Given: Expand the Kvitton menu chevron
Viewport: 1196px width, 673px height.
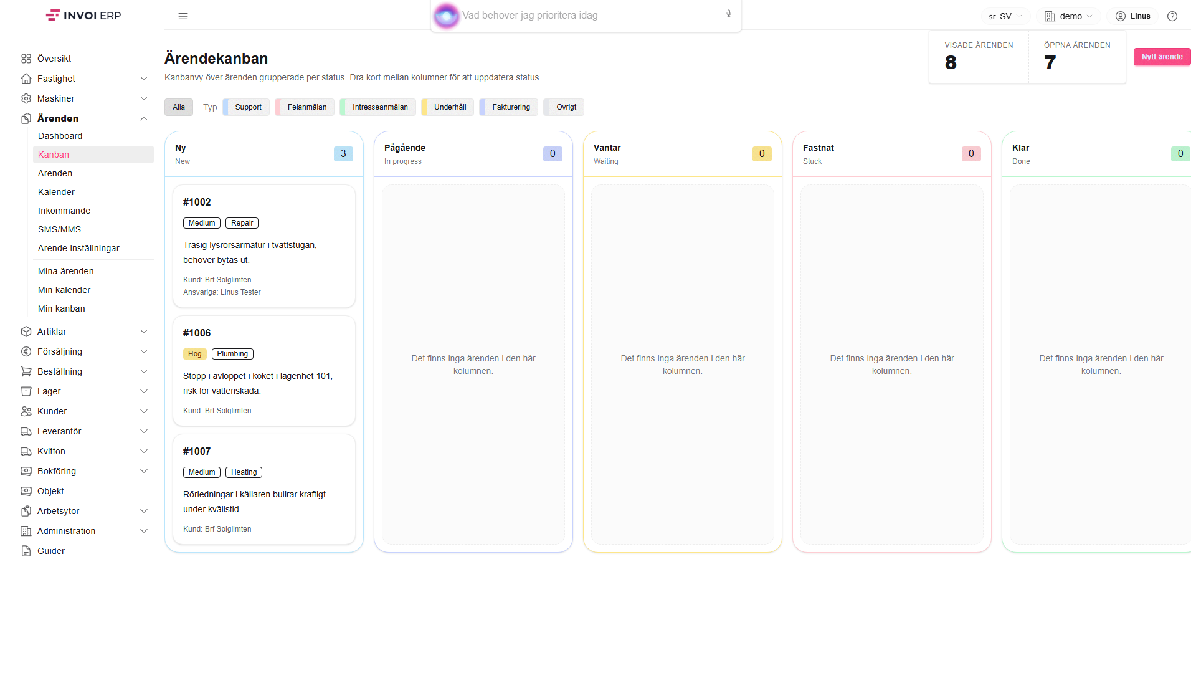Looking at the screenshot, I should tap(144, 451).
